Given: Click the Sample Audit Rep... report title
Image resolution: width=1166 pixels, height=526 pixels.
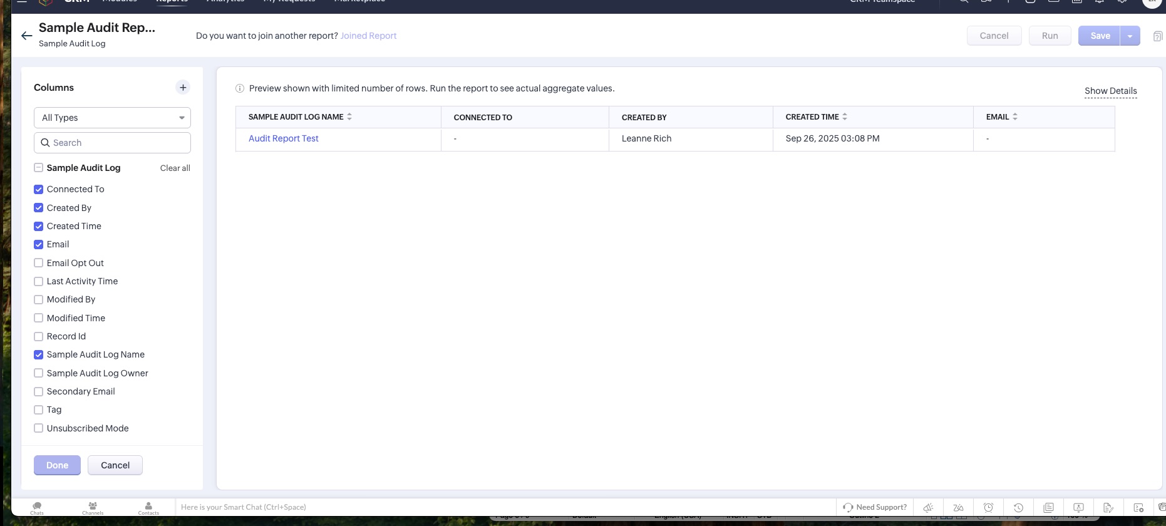Looking at the screenshot, I should click(x=97, y=28).
